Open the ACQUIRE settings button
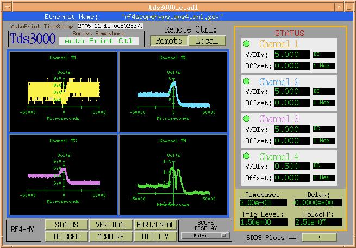 (x=110, y=237)
